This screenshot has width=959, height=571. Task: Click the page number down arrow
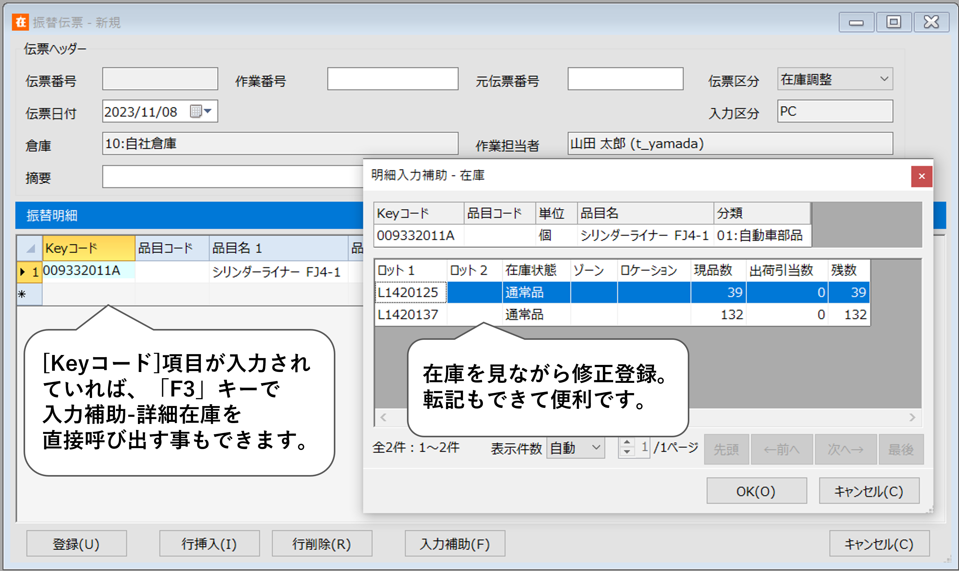pyautogui.click(x=627, y=452)
